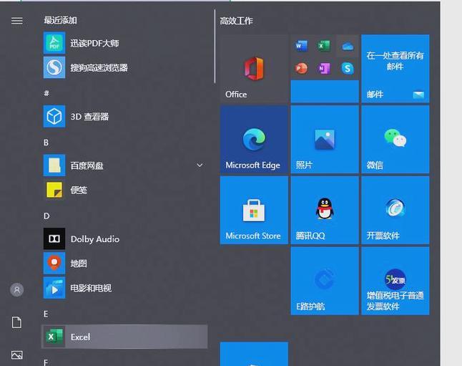Open 便笺 sticky notes app
Image resolution: width=462 pixels, height=366 pixels.
tap(125, 190)
